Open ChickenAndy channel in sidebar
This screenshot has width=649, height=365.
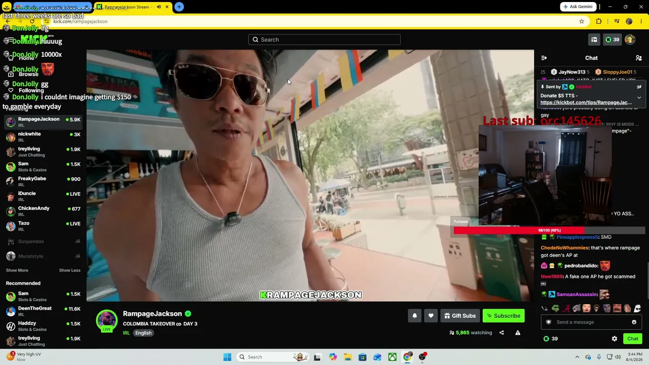(43, 211)
